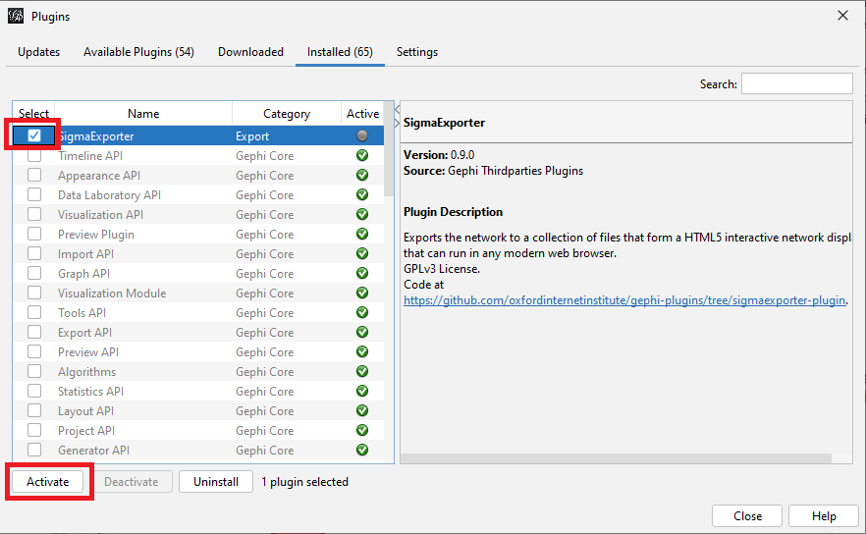Check the Preview Plugin checkbox
The image size is (866, 534).
(x=34, y=235)
